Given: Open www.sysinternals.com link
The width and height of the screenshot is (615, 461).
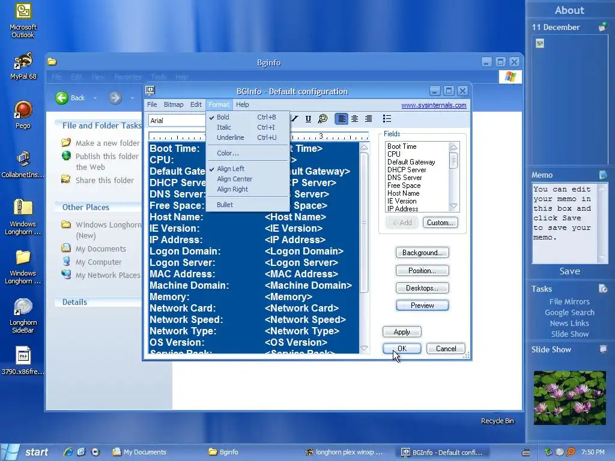Looking at the screenshot, I should pos(434,105).
